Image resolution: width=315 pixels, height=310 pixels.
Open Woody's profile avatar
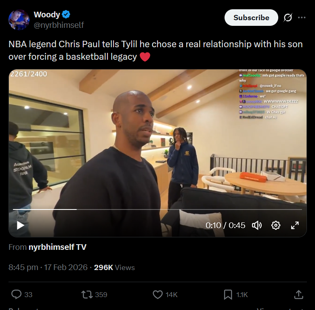tap(19, 20)
